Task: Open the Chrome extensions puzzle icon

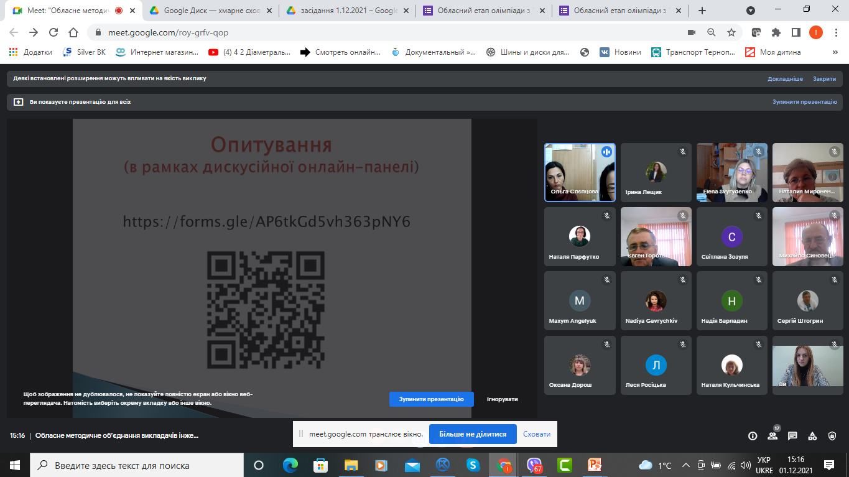Action: pyautogui.click(x=776, y=32)
